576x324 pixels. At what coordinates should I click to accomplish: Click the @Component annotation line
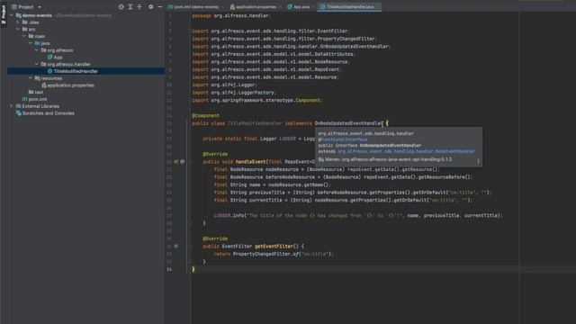coord(205,116)
